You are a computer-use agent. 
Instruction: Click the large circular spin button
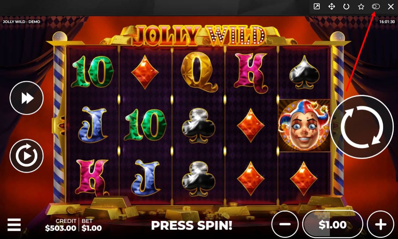[362, 127]
